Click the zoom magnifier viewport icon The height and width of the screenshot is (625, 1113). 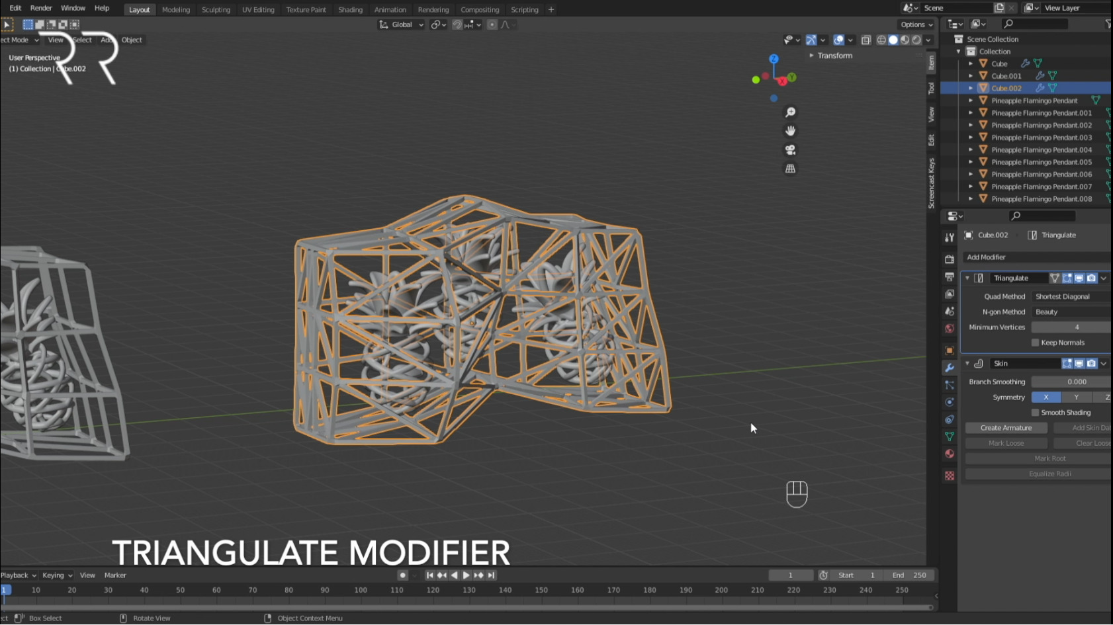coord(790,112)
